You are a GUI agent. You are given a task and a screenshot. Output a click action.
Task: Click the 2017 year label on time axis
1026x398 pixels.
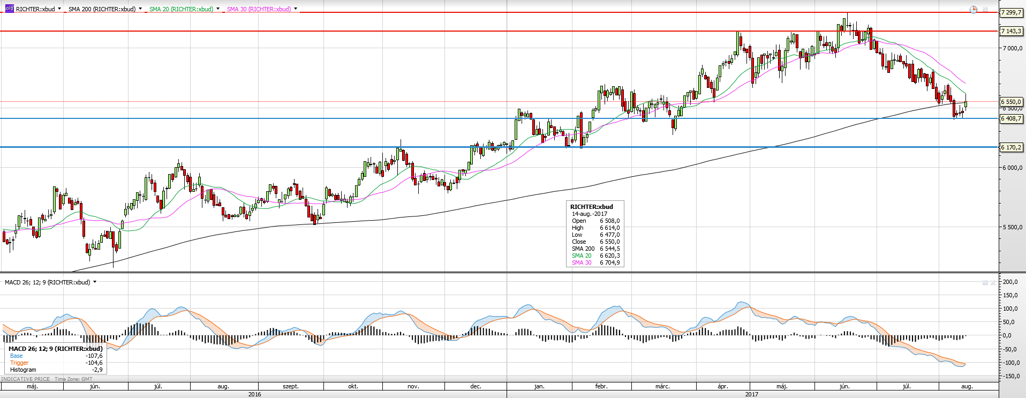pyautogui.click(x=752, y=394)
